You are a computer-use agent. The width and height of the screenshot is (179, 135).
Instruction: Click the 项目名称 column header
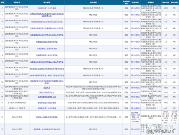coord(17,3)
